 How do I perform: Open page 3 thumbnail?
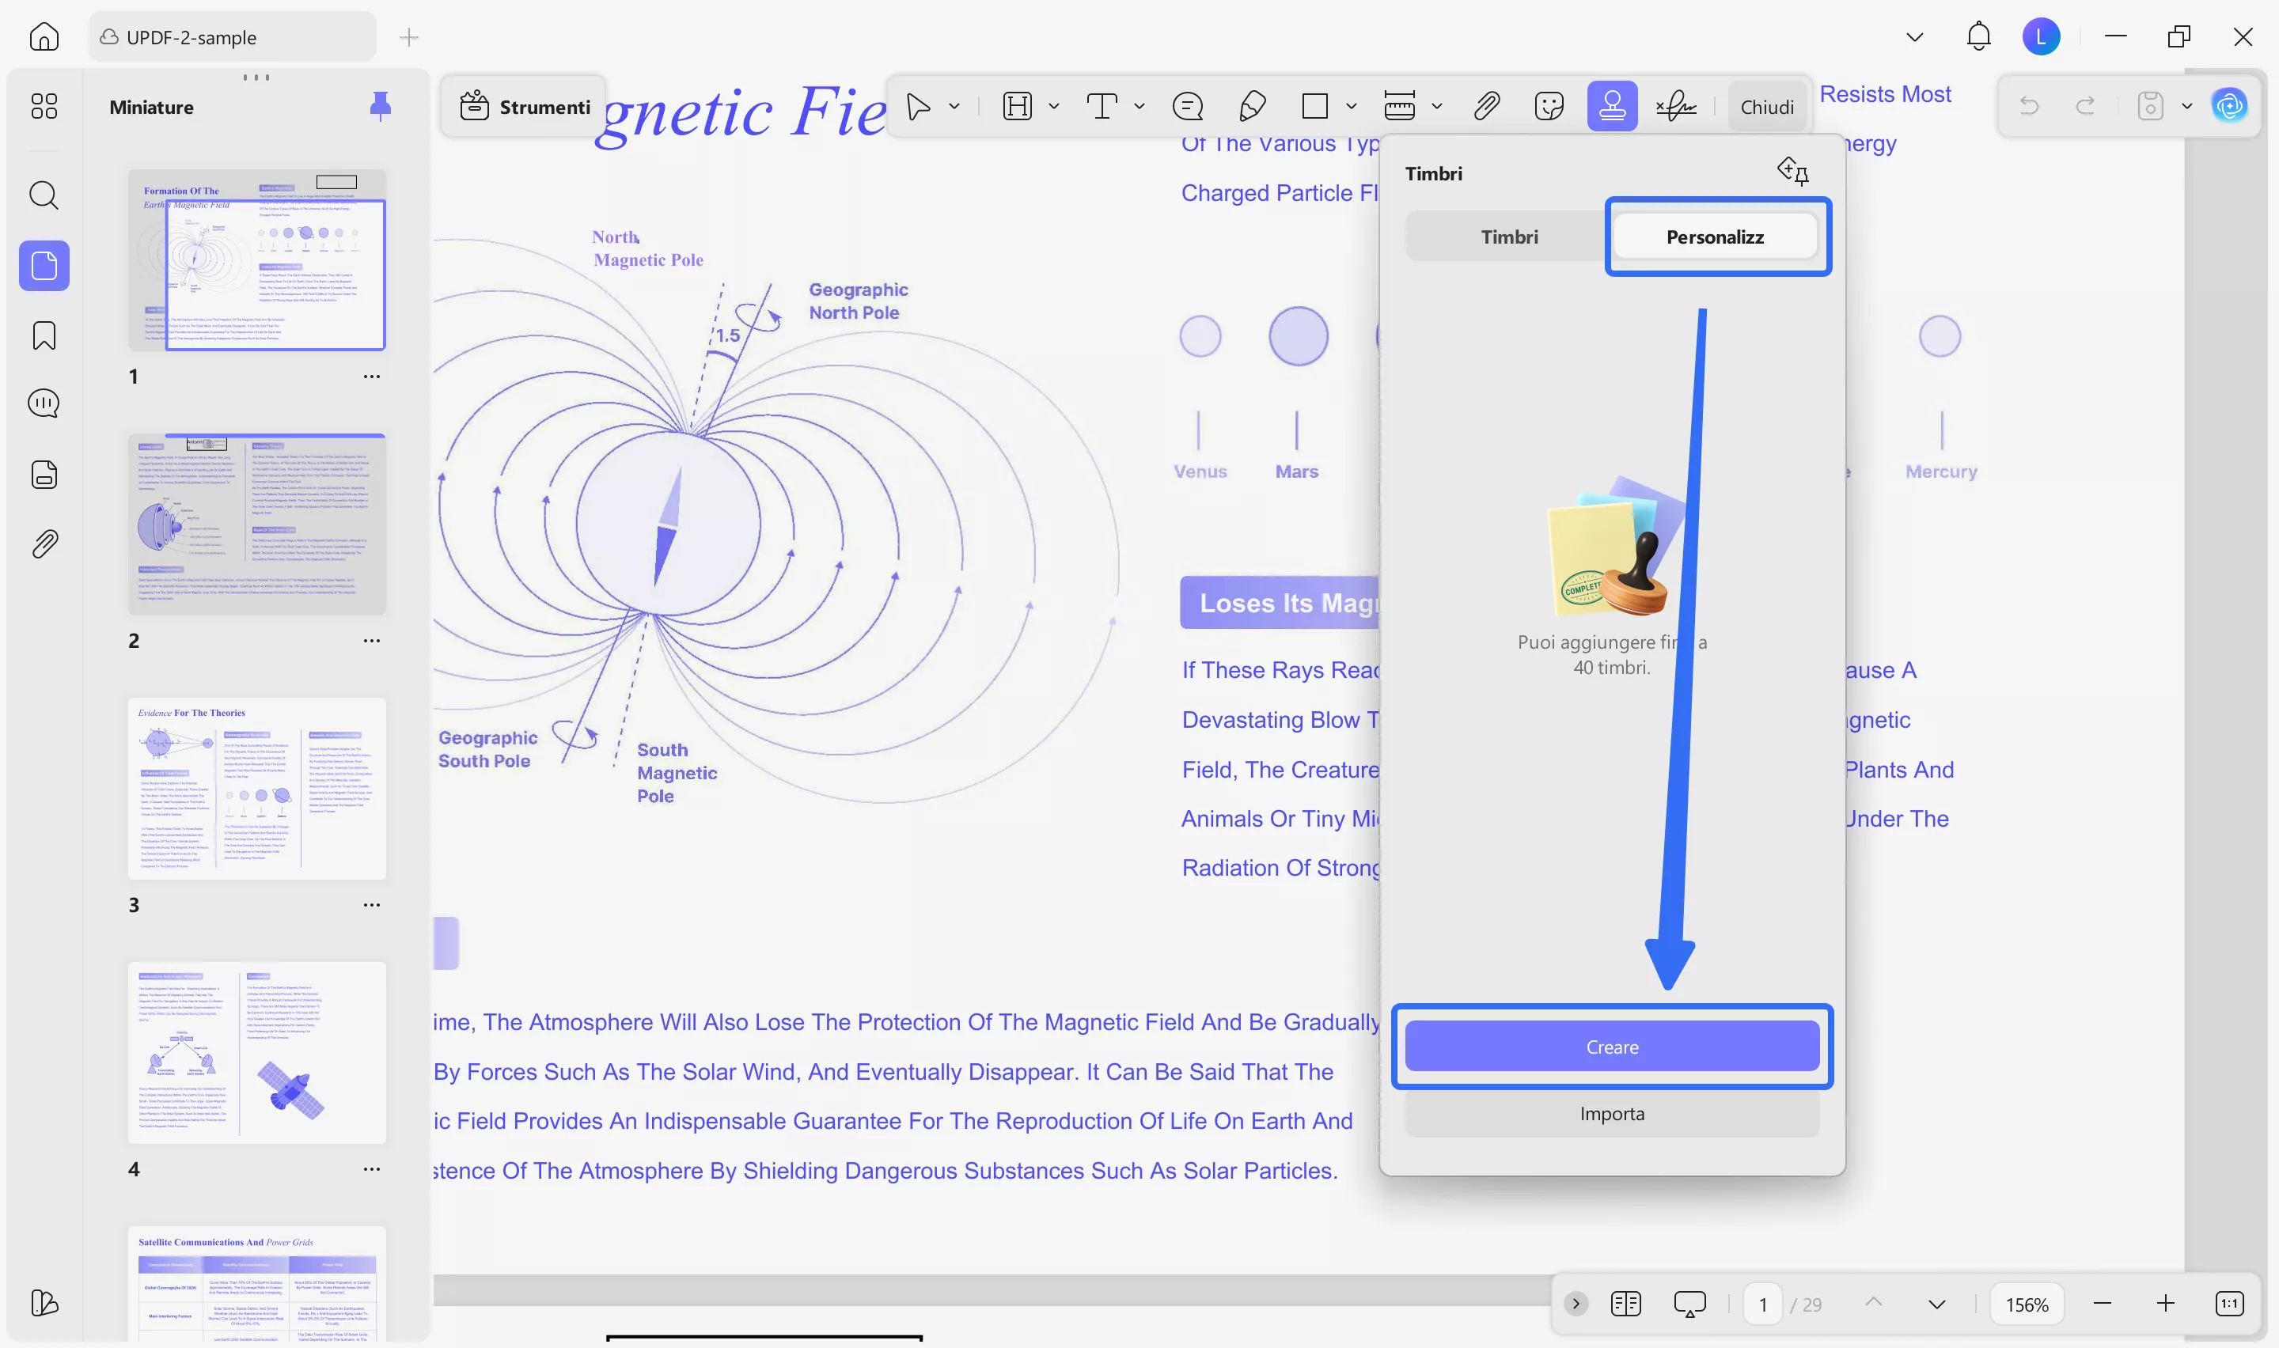pyautogui.click(x=256, y=788)
